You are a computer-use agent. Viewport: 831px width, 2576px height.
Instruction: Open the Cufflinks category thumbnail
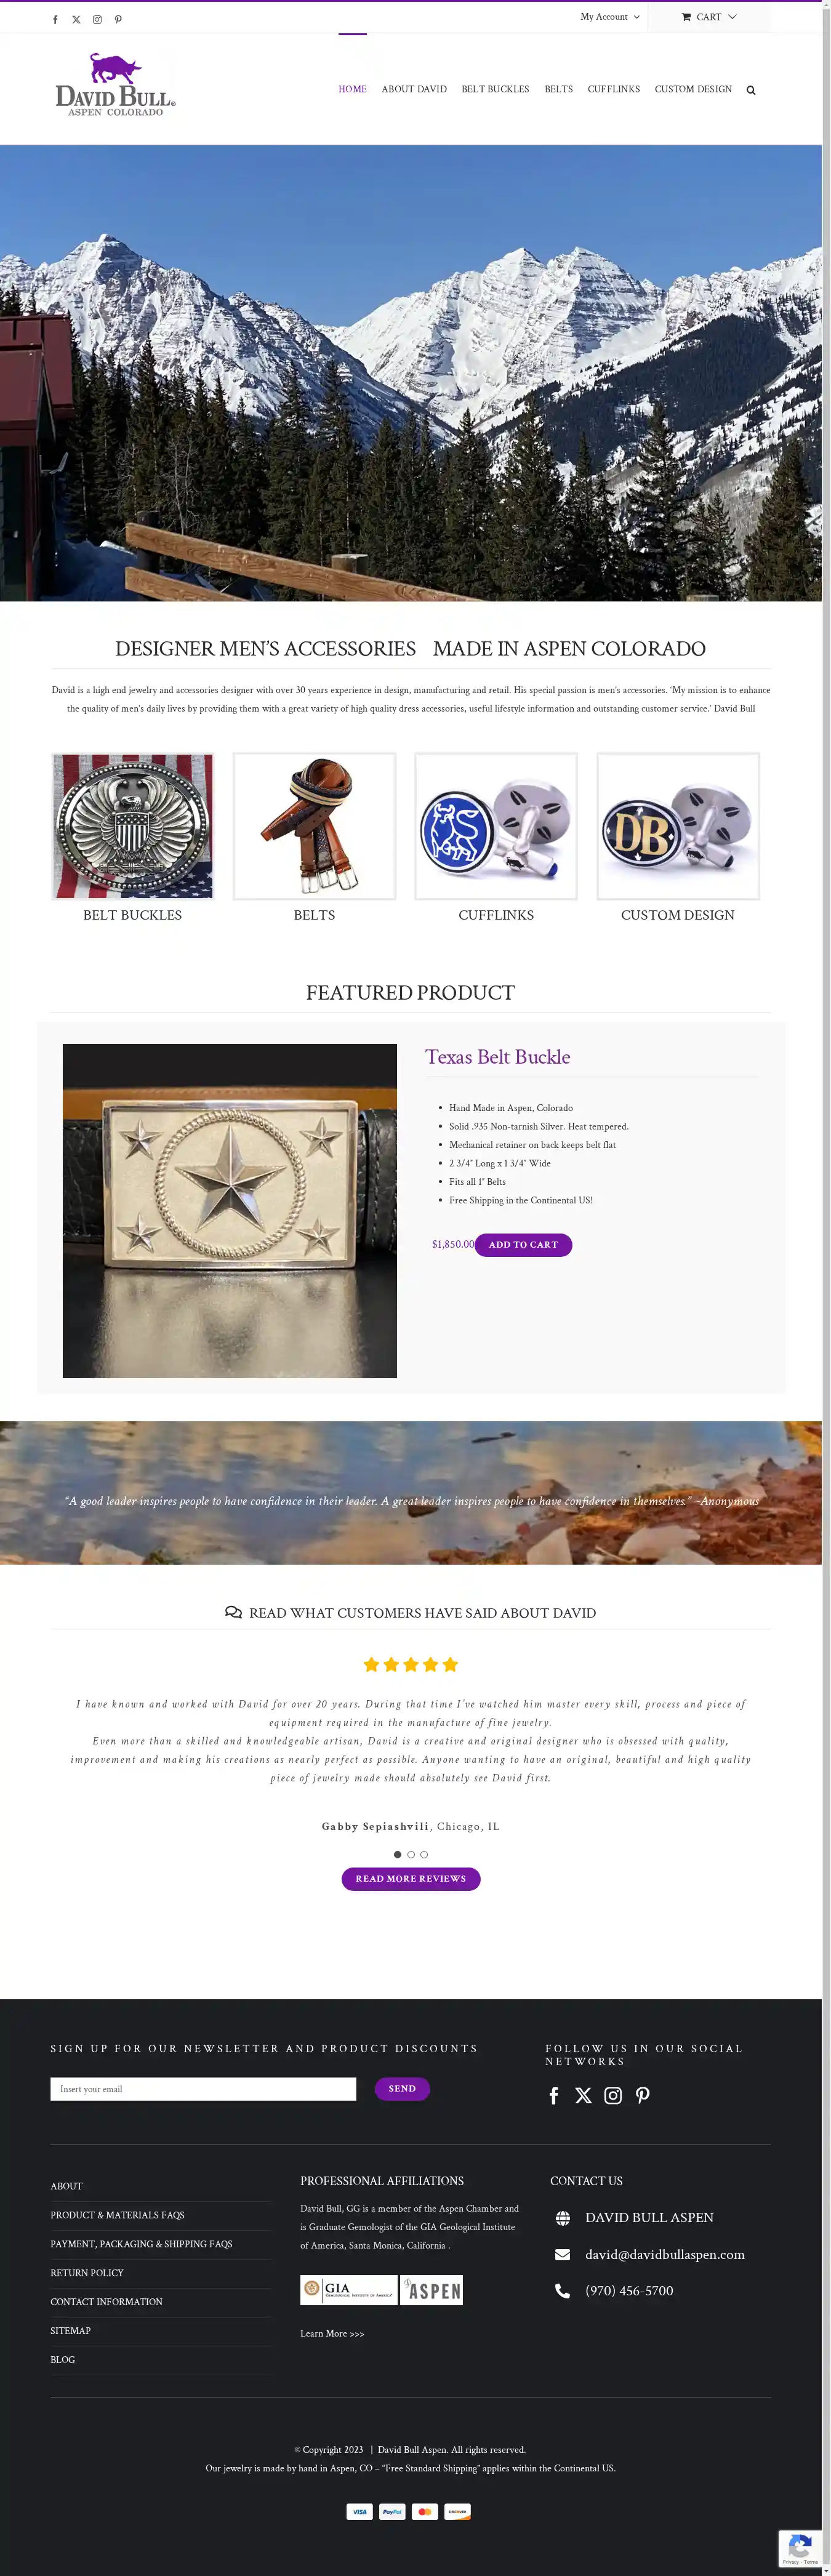coord(496,826)
